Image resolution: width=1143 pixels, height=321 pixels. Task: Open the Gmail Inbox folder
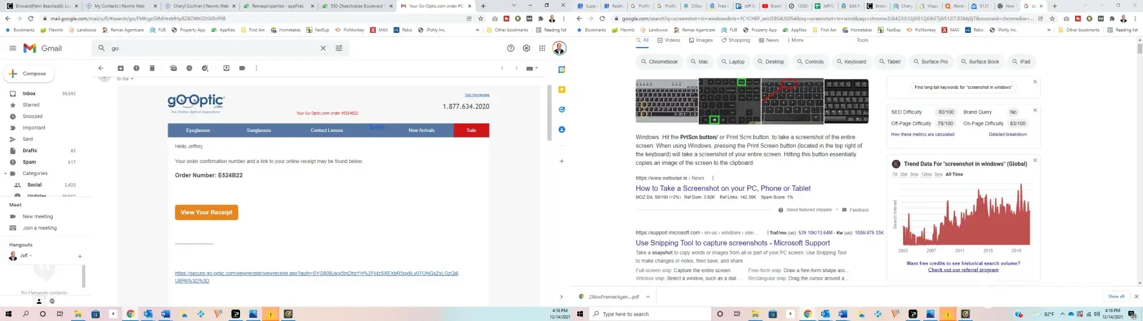pyautogui.click(x=29, y=93)
